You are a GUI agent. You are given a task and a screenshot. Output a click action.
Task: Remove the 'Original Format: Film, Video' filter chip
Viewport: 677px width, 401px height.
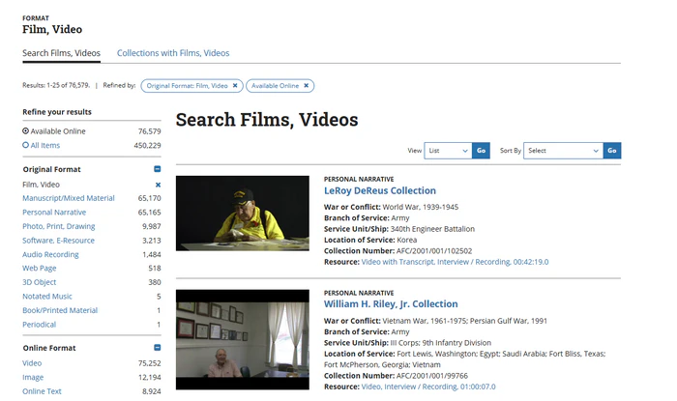point(235,86)
